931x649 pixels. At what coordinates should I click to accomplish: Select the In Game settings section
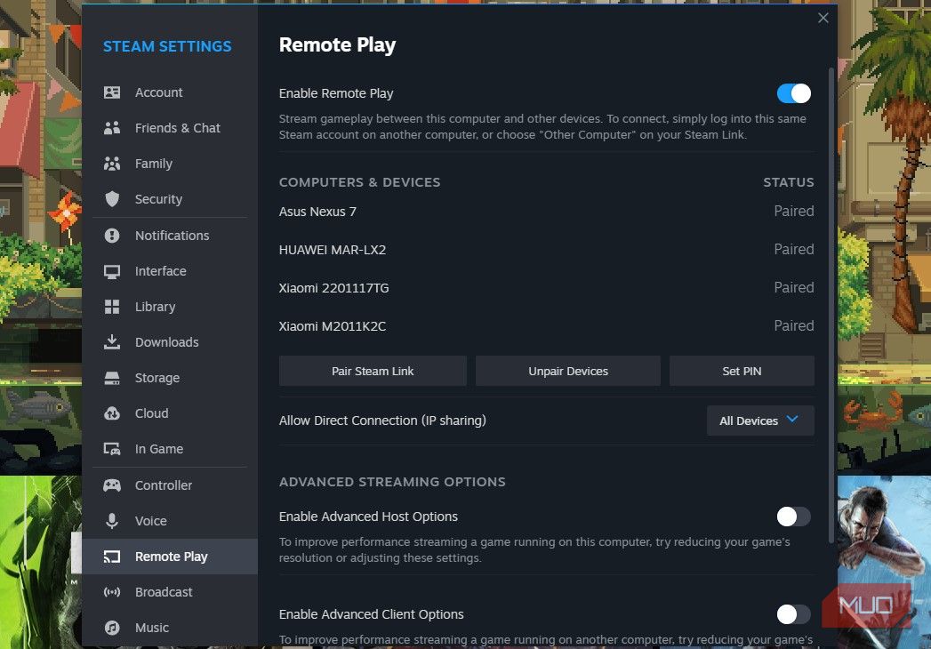pyautogui.click(x=157, y=448)
